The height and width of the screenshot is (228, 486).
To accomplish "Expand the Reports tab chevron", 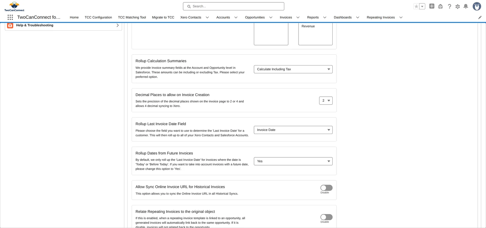I will [x=325, y=18].
